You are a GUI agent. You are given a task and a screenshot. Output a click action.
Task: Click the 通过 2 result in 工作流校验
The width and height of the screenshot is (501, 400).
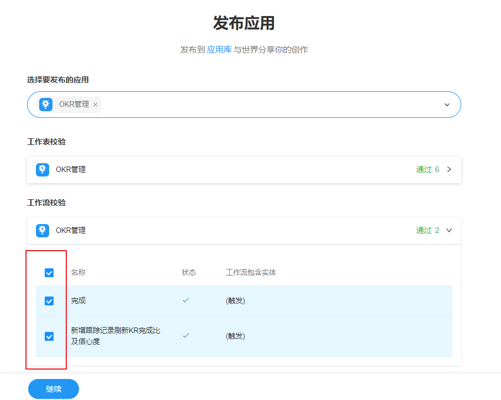[x=428, y=231]
